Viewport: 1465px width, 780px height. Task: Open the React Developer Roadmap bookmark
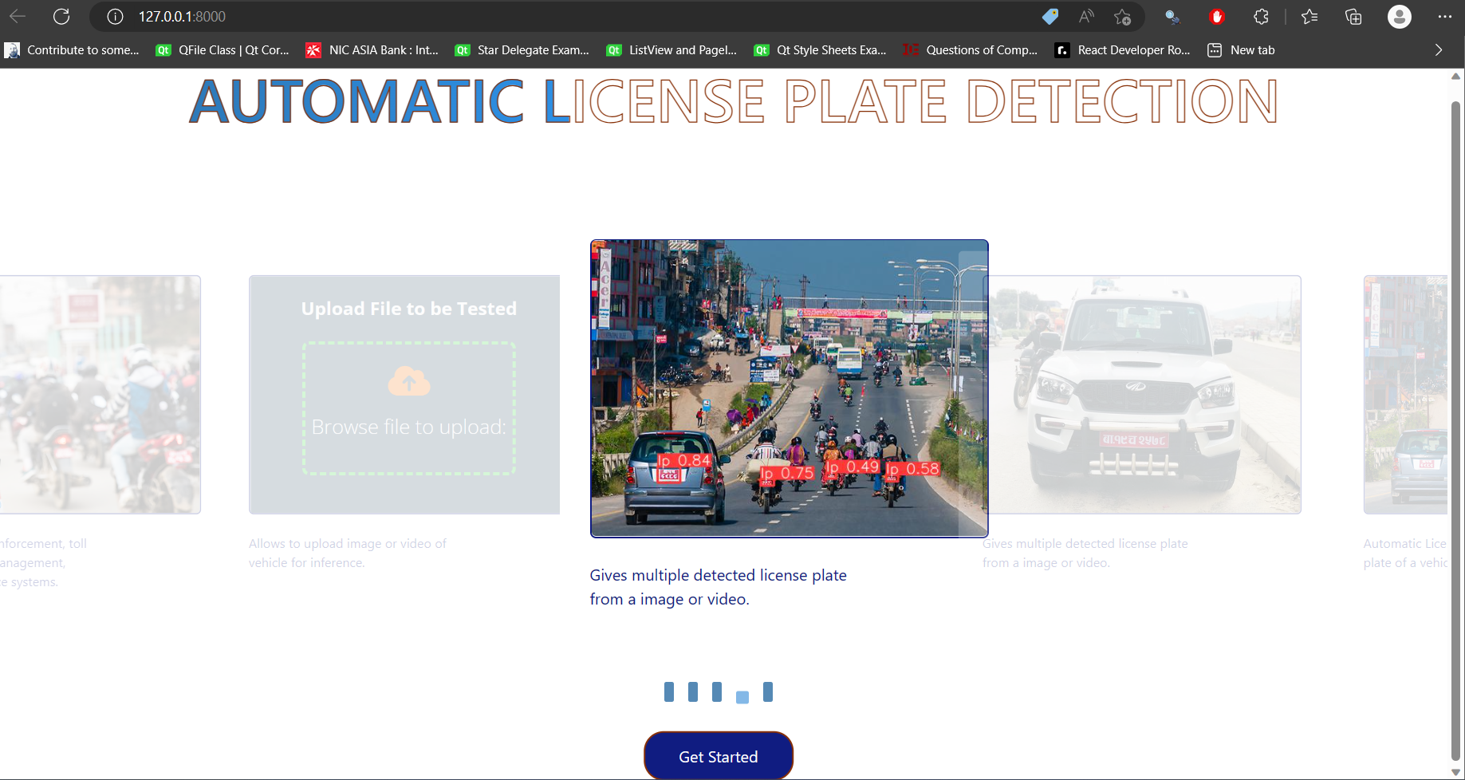(1122, 49)
